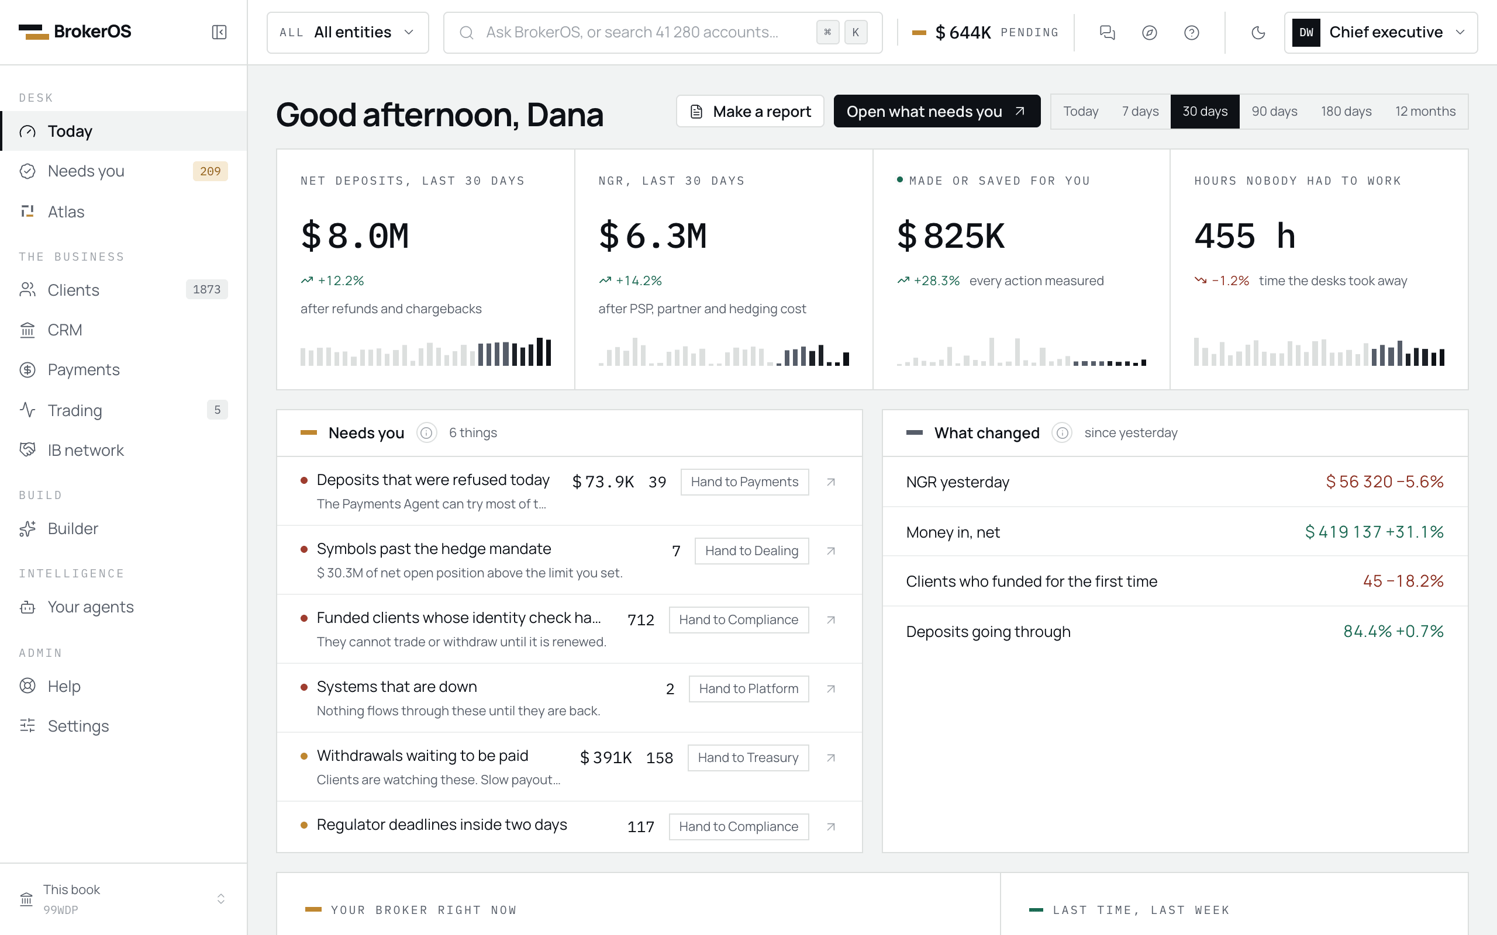This screenshot has width=1497, height=935.
Task: Collapse the sidebar panel icon
Action: pos(219,32)
